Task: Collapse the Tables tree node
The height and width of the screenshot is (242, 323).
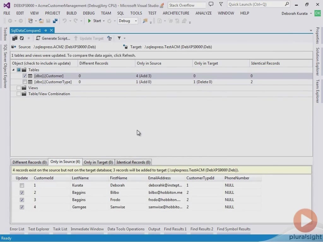Action: [13, 70]
